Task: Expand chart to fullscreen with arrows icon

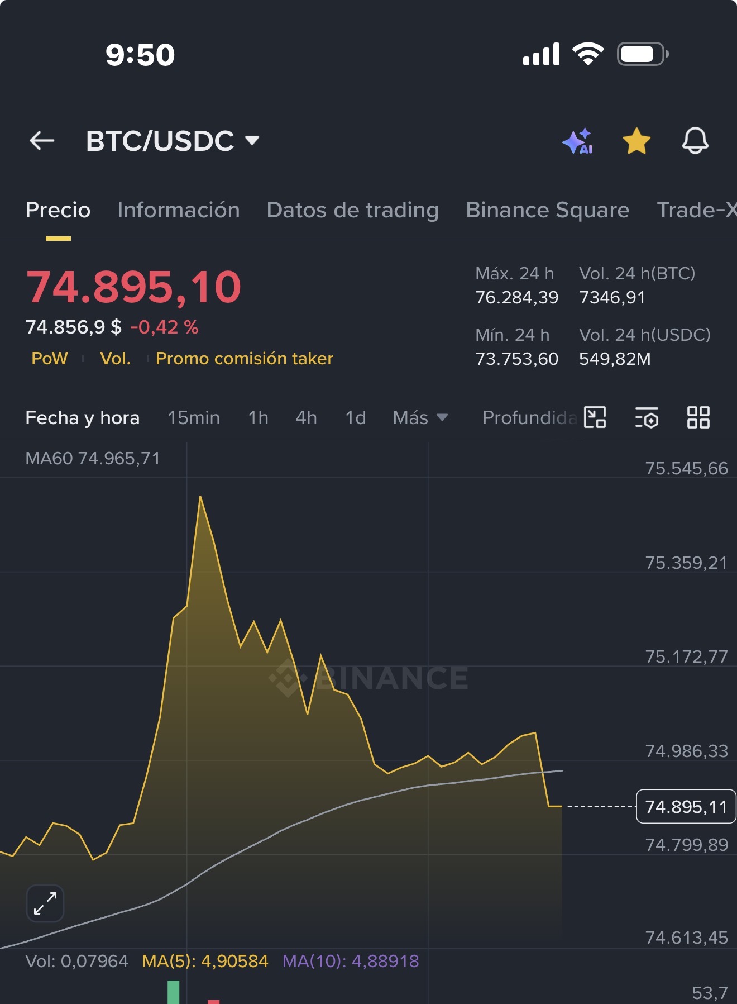Action: click(45, 903)
